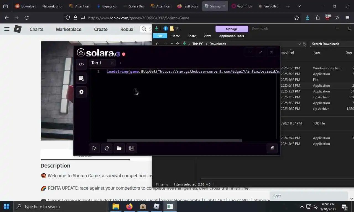Click the Roblox logo icon
The width and height of the screenshot is (354, 212).
point(17,29)
